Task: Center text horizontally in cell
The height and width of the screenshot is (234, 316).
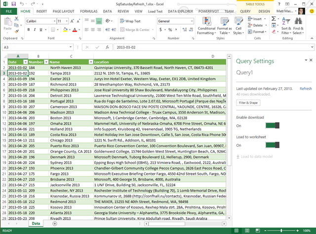Action: [x=93, y=30]
